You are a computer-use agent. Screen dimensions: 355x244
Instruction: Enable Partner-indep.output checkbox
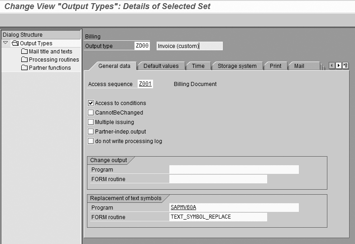(x=91, y=132)
